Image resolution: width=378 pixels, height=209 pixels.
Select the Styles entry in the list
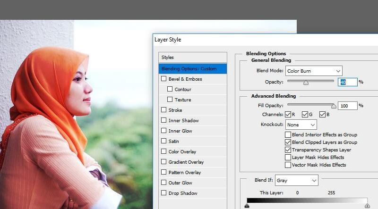193,57
